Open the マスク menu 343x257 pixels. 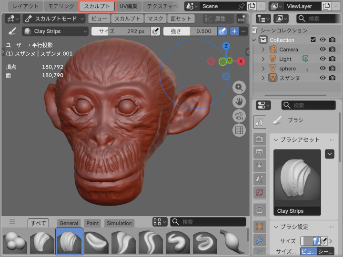(x=155, y=19)
